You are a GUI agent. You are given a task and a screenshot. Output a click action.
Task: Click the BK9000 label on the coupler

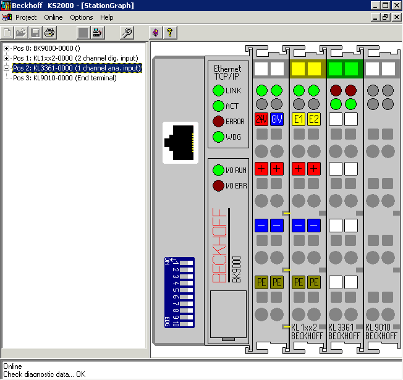[x=237, y=269]
